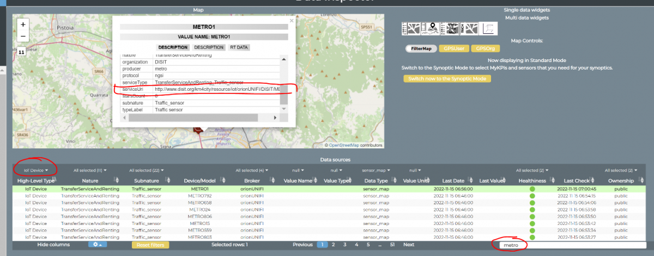The width and height of the screenshot is (654, 256).
Task: Click the Reset filters button
Action: [x=150, y=245]
